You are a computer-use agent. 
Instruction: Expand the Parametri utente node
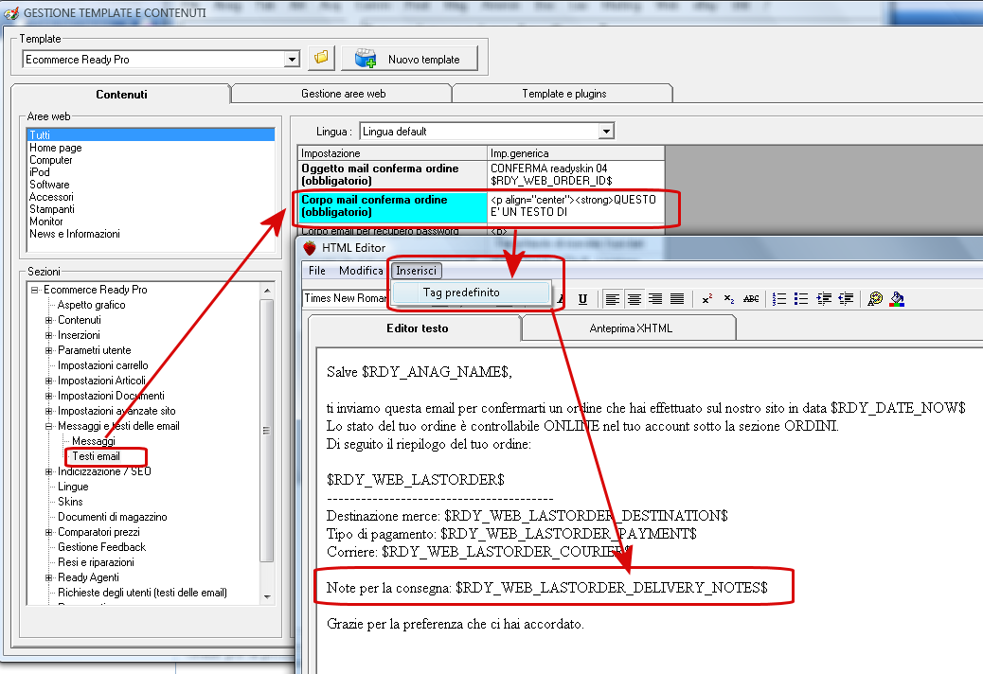[48, 350]
